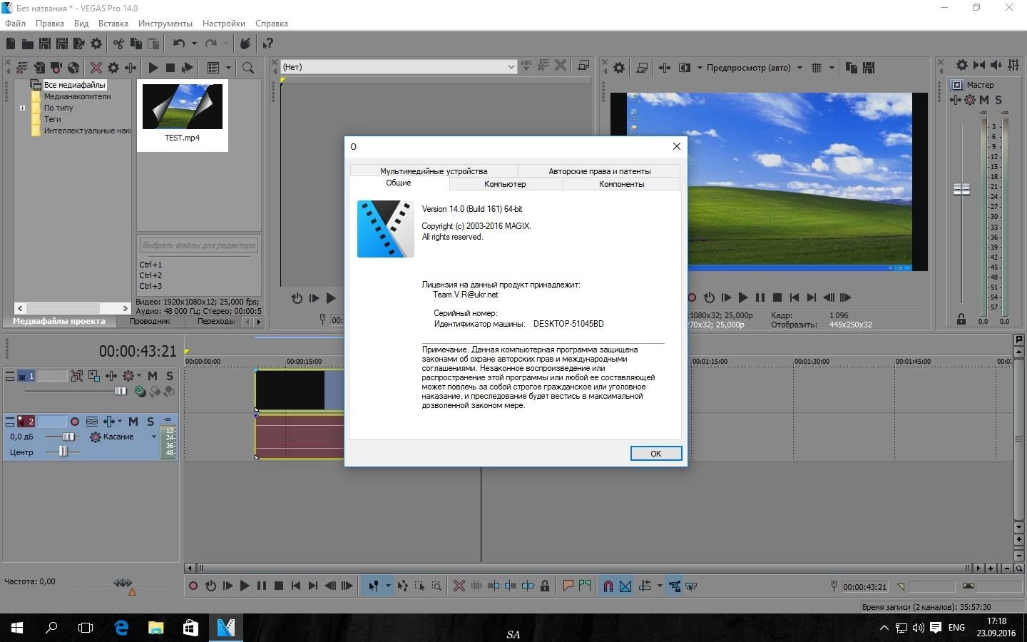Mute audio track 2 with M button

(x=133, y=422)
